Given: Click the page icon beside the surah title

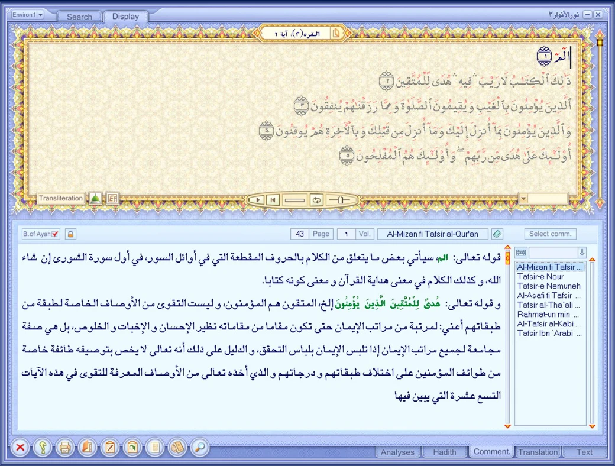Looking at the screenshot, I should click(x=336, y=34).
